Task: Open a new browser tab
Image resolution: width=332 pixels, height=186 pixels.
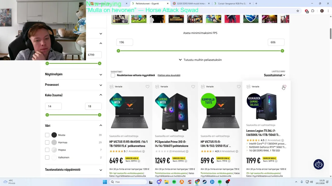Action: [256, 4]
